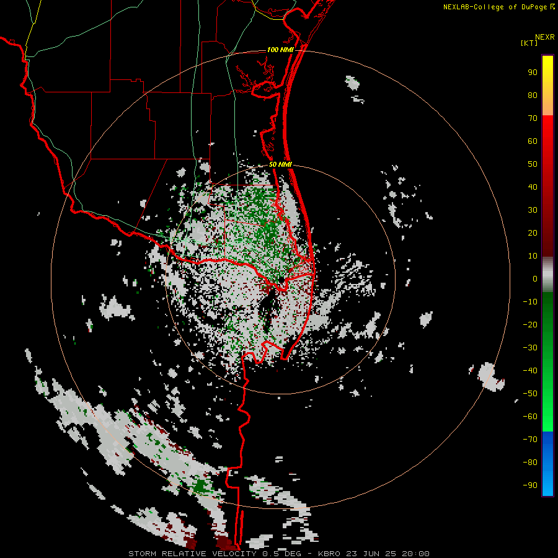Click the -10 value on the velocity scale

tap(530, 302)
